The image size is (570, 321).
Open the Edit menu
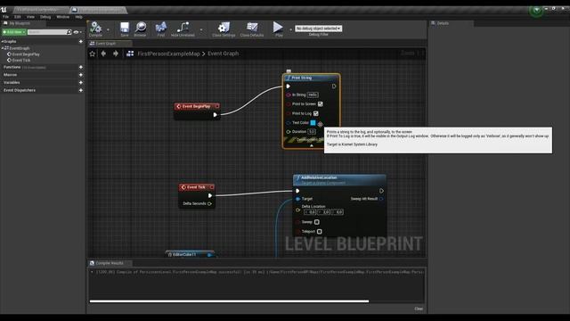[18, 17]
